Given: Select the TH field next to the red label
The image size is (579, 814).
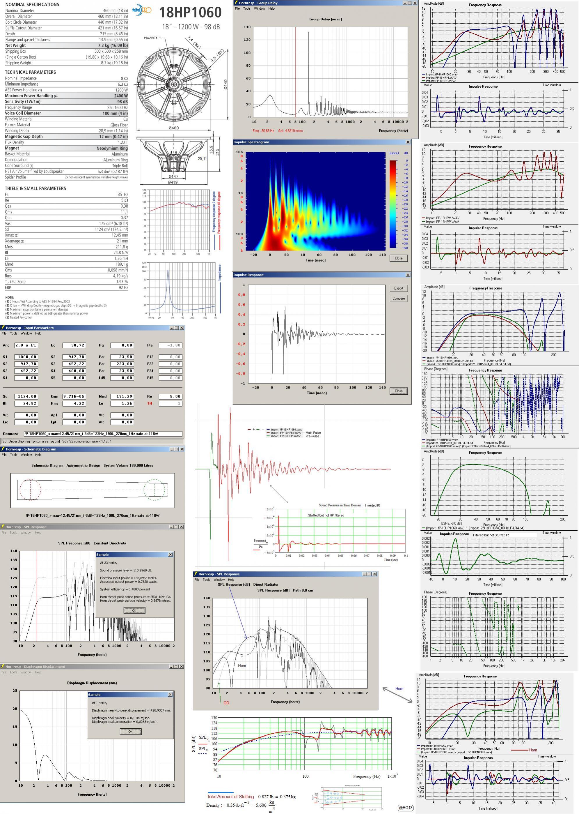Looking at the screenshot, I should [x=170, y=404].
